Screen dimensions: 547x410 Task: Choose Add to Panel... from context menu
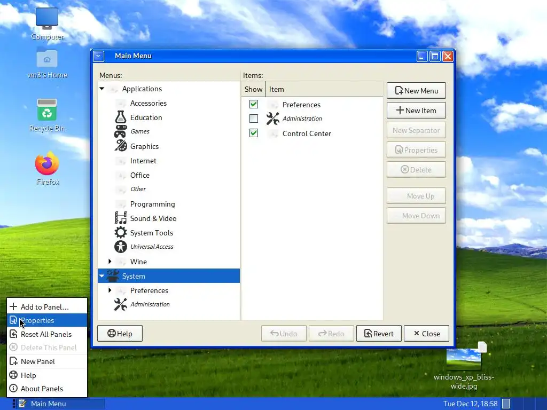[47, 307]
